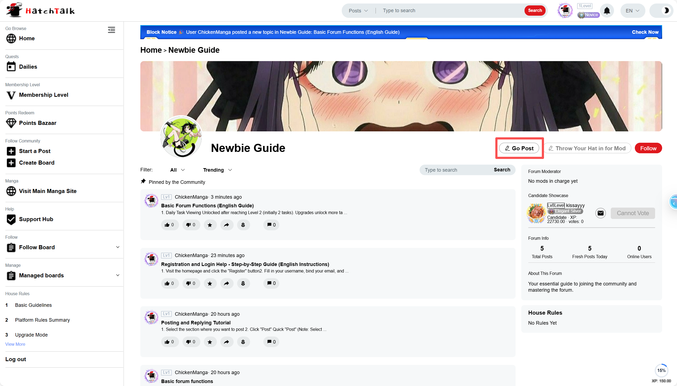The image size is (677, 386).
Task: Open the Posts search type dropdown
Action: [358, 11]
